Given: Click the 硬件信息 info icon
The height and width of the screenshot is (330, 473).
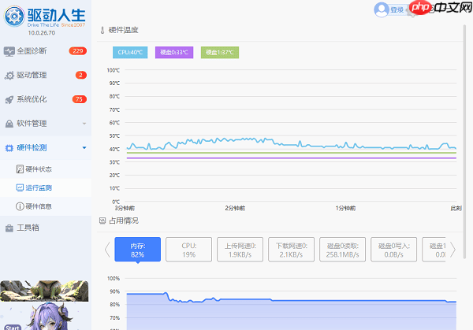Looking at the screenshot, I should 20,206.
